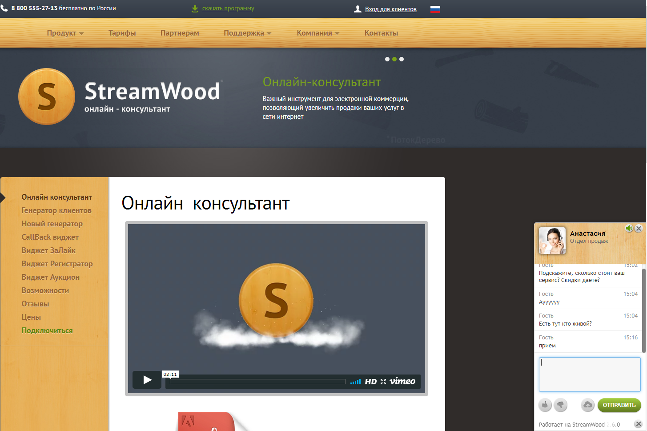Show the third banner slide dot
Viewport: 647px width, 431px height.
coord(402,59)
